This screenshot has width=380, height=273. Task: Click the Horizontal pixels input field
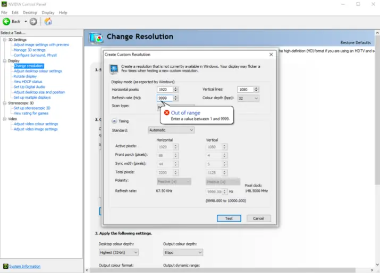165,90
